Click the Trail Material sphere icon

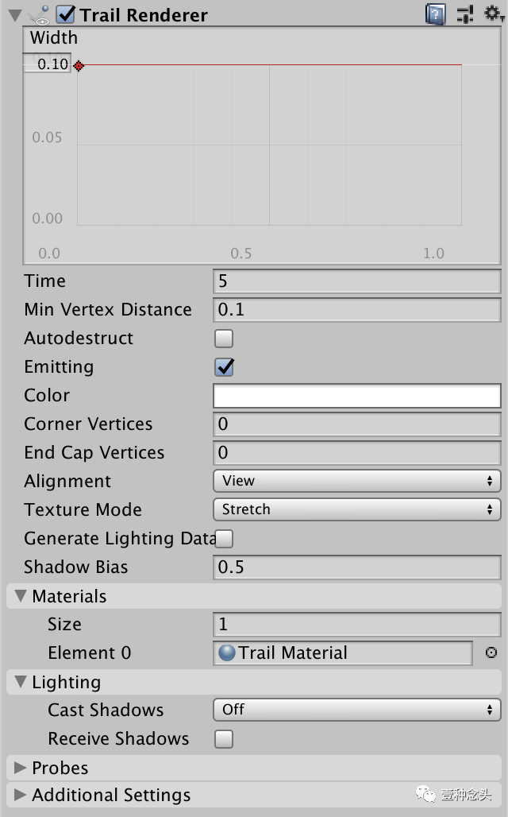228,652
